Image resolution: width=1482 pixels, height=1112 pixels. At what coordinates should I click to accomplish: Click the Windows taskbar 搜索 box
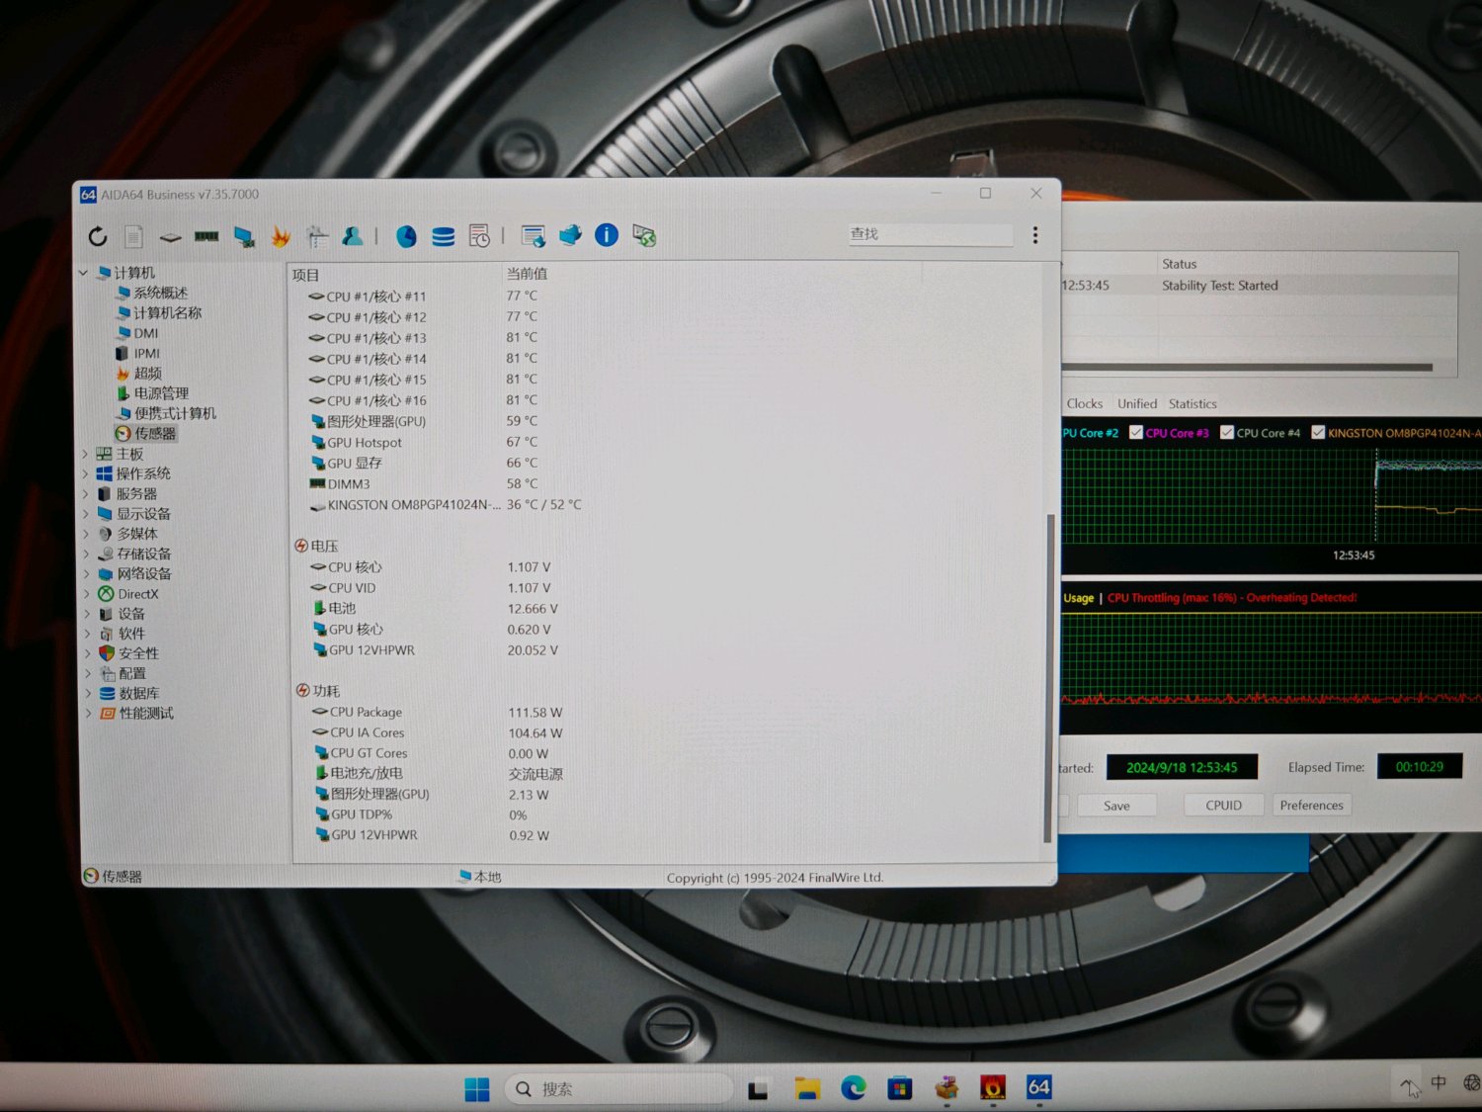[619, 1089]
